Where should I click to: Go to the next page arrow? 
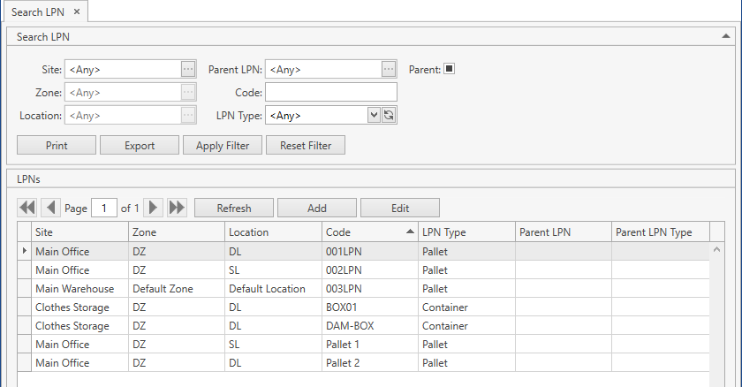tap(154, 208)
